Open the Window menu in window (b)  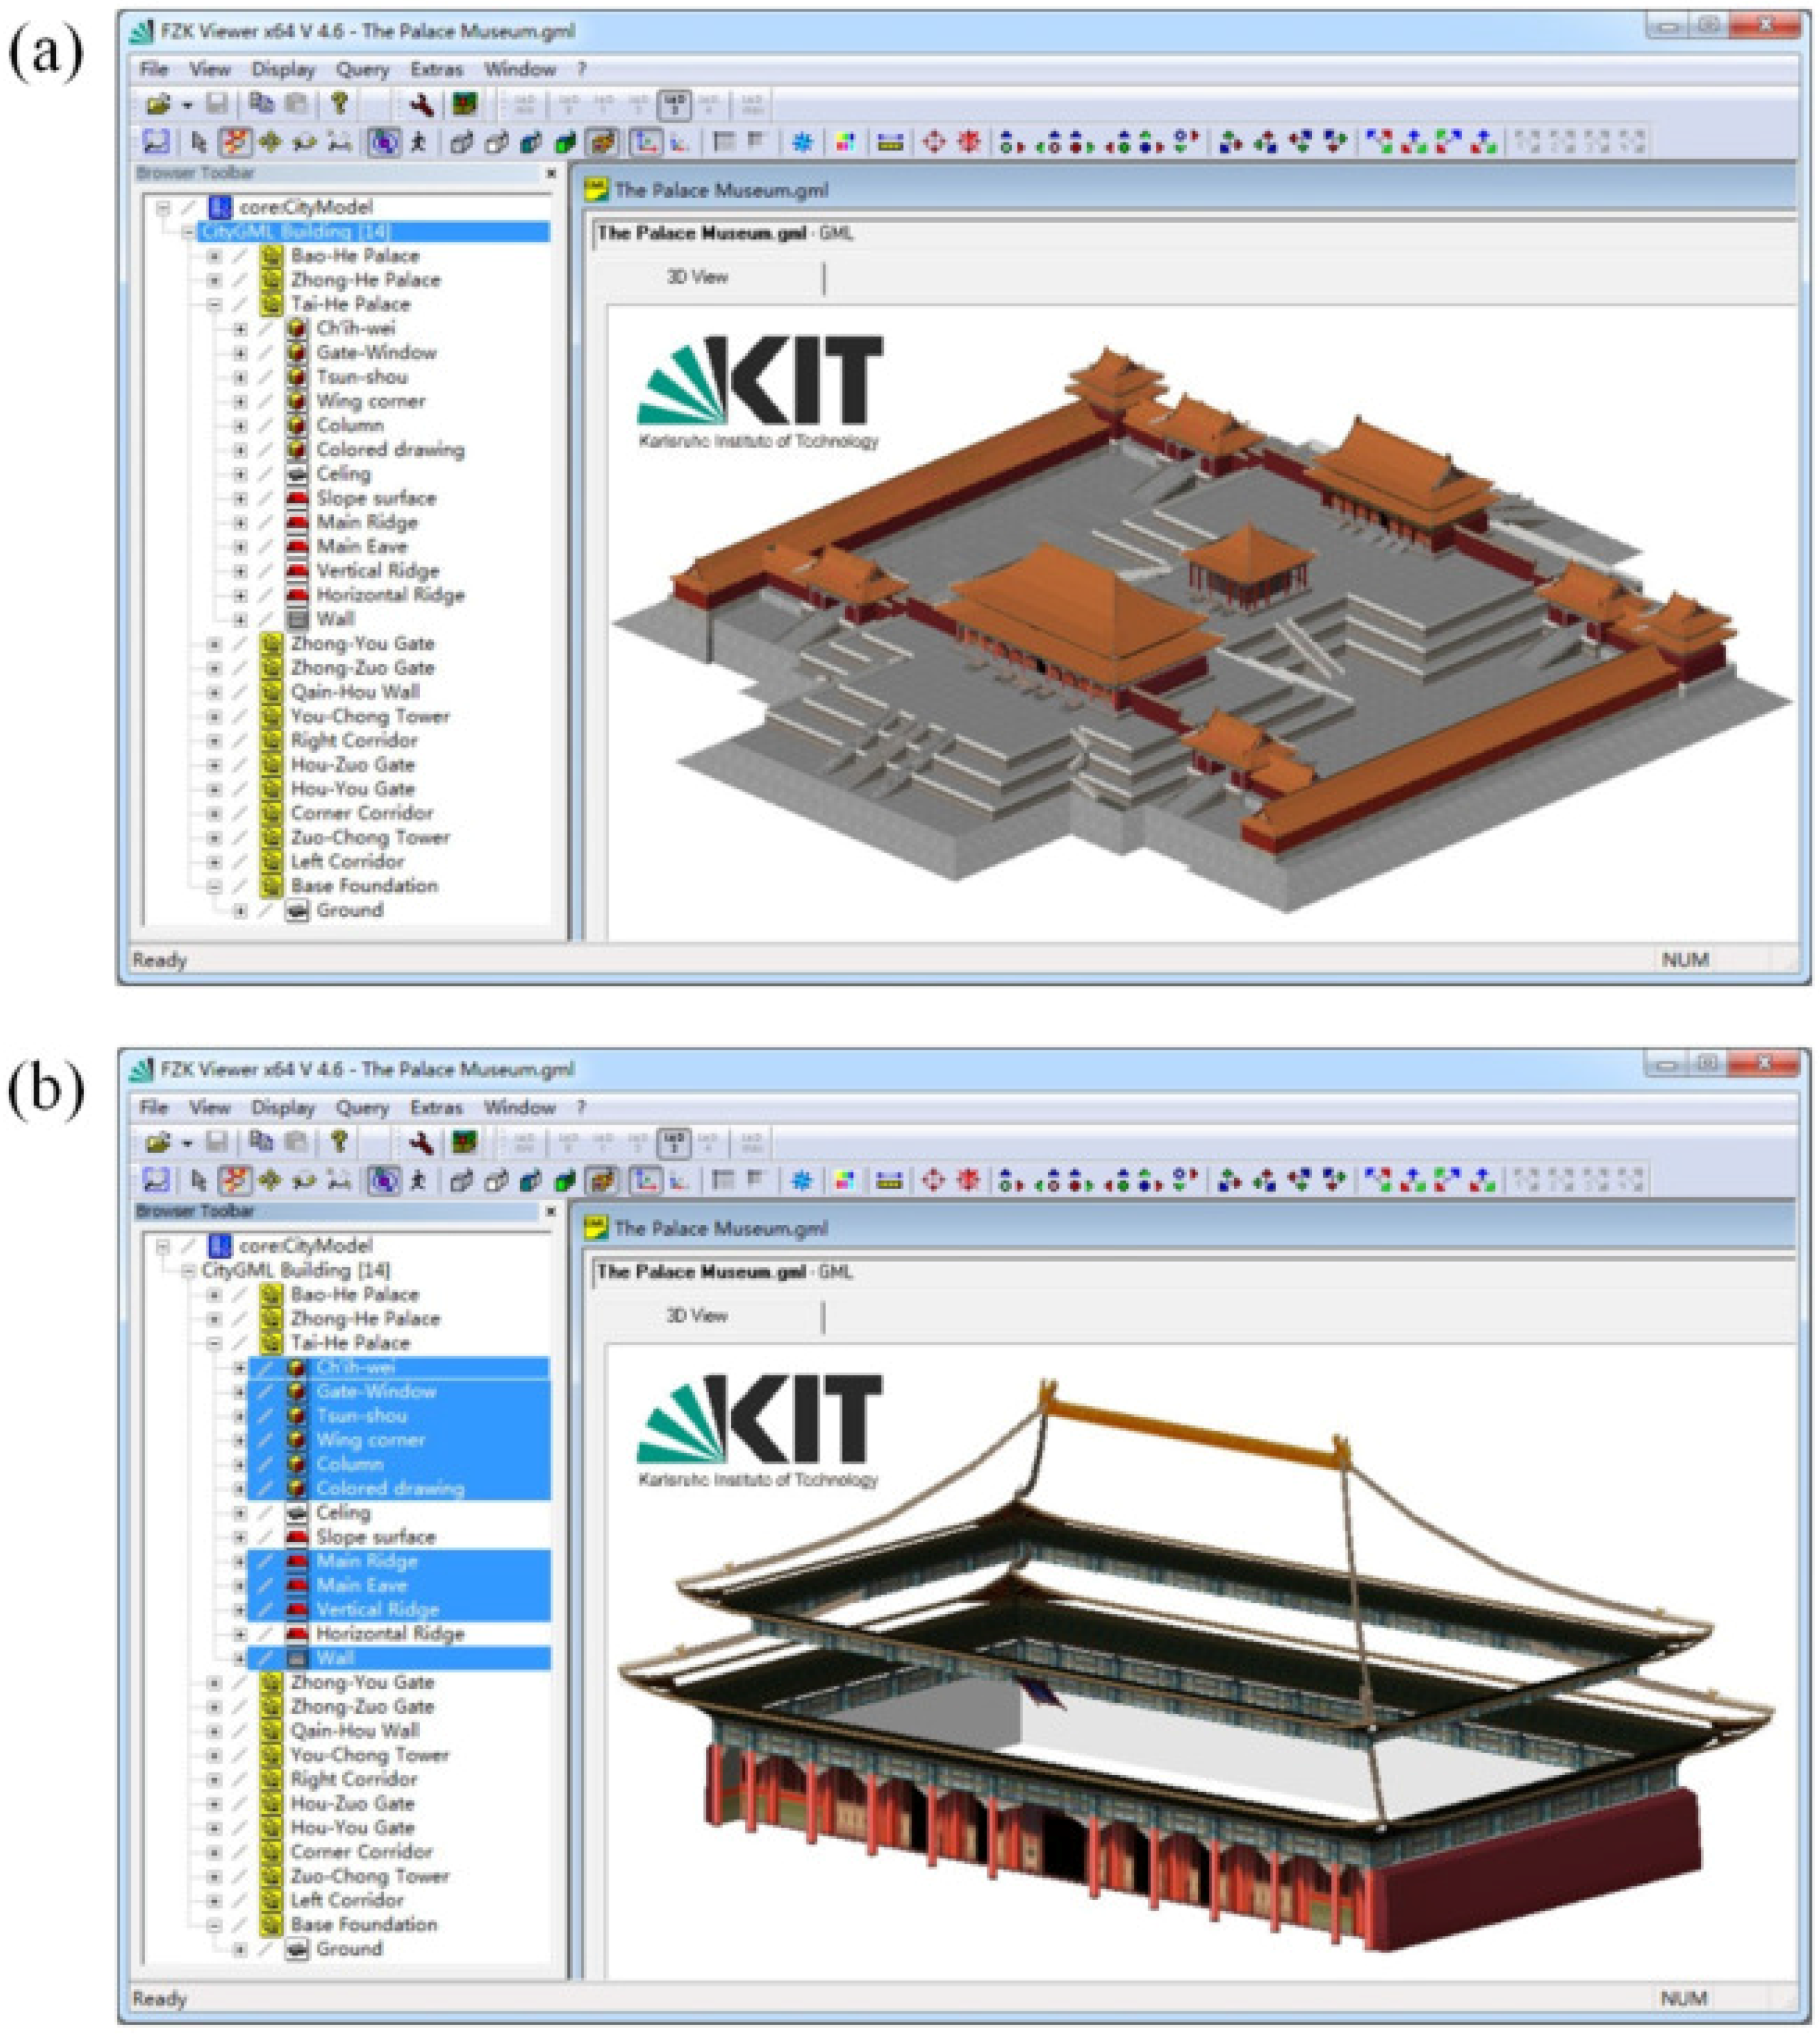520,1107
